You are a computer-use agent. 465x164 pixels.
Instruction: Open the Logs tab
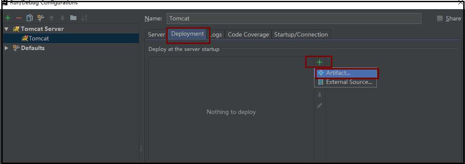pos(216,34)
